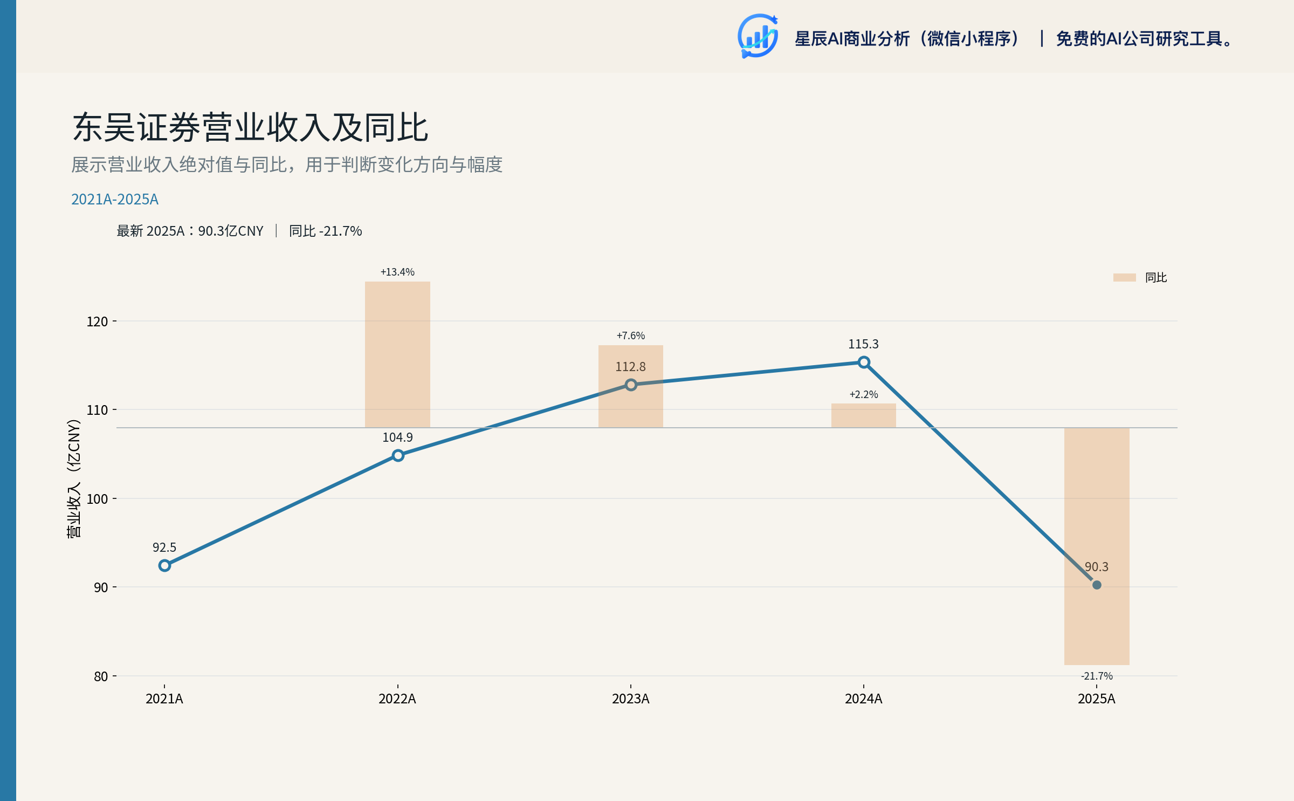Select the 2022A line marker at 104.9
This screenshot has height=801, width=1294.
click(x=398, y=455)
